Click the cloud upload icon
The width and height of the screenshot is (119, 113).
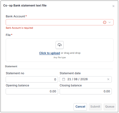(x=60, y=45)
